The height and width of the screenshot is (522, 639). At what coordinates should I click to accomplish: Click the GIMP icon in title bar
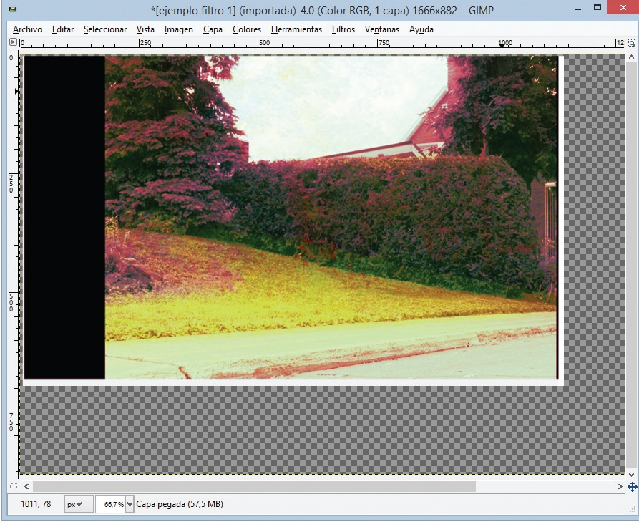[13, 9]
